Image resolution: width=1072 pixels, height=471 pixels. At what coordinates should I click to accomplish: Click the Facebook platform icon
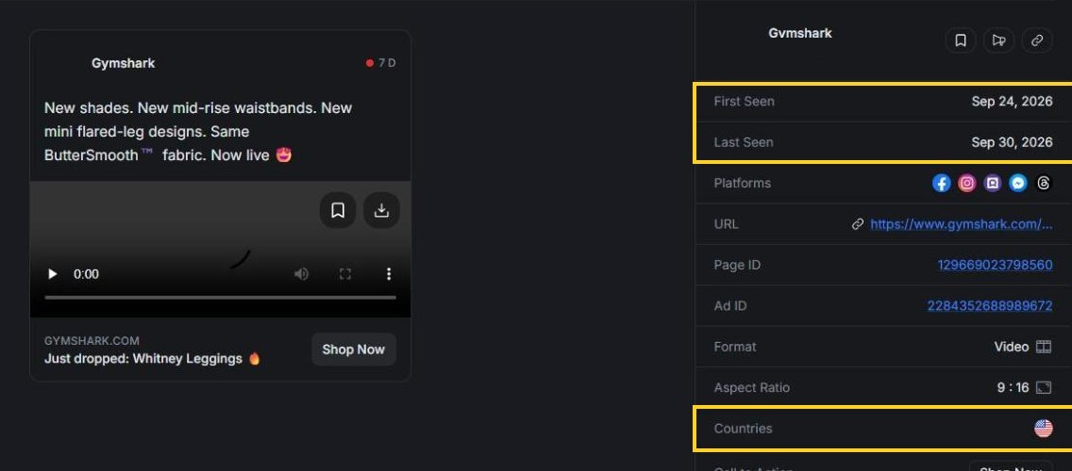click(942, 183)
